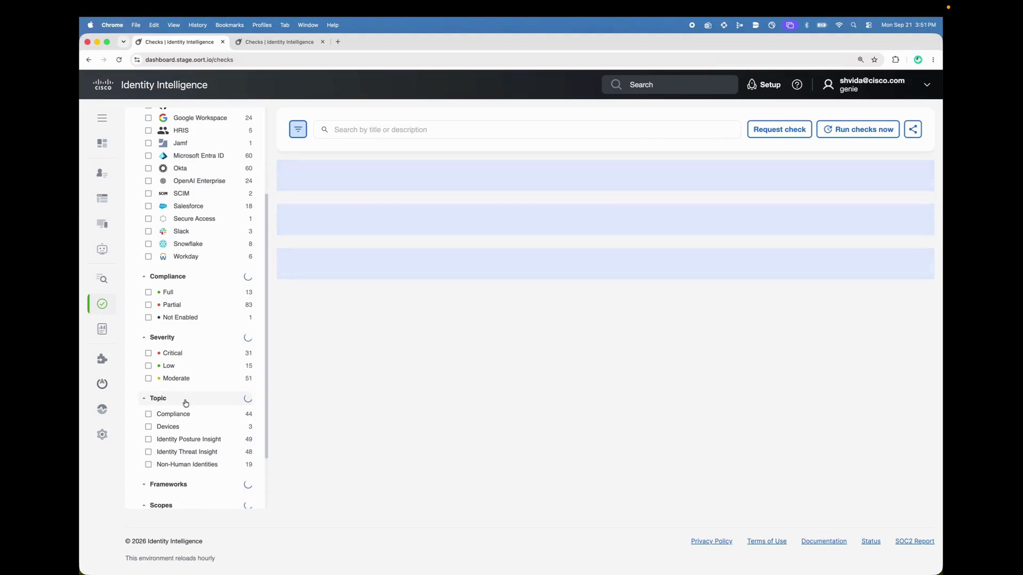Screen dimensions: 1023x575
Task: Open the user account dropdown chevron
Action: 927,85
